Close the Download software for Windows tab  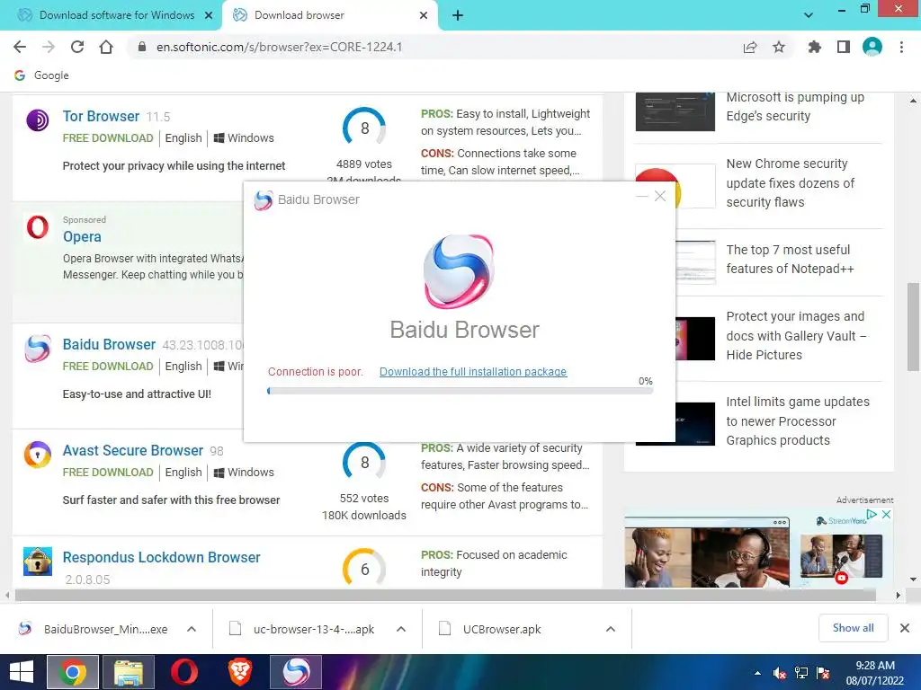pos(209,15)
